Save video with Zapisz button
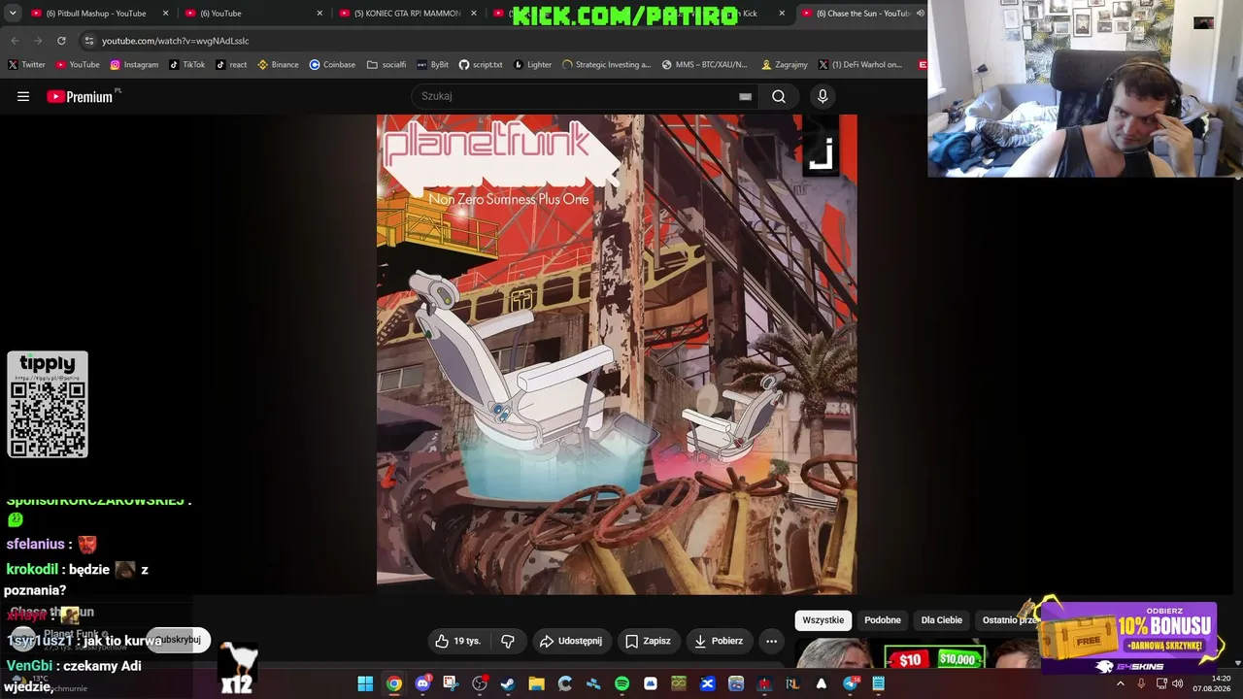 (648, 641)
